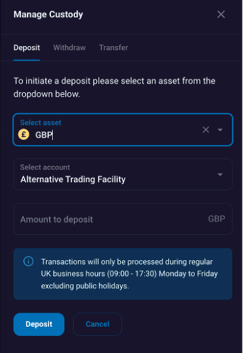This screenshot has height=353, width=243.
Task: Click the GBP currency suffix
Action: [216, 219]
